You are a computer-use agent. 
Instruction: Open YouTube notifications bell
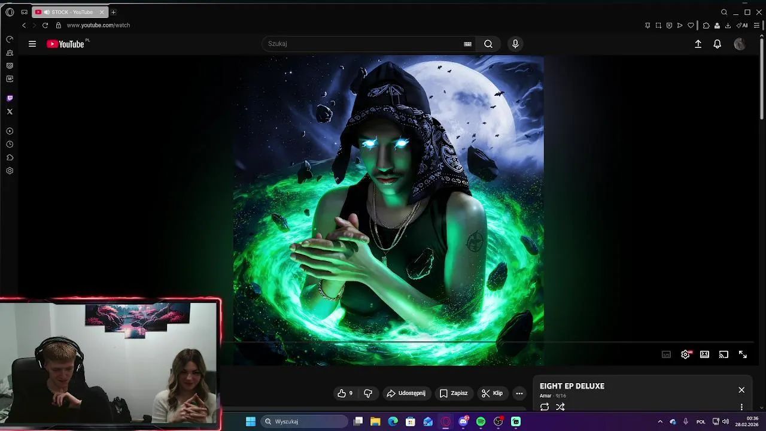coord(717,44)
